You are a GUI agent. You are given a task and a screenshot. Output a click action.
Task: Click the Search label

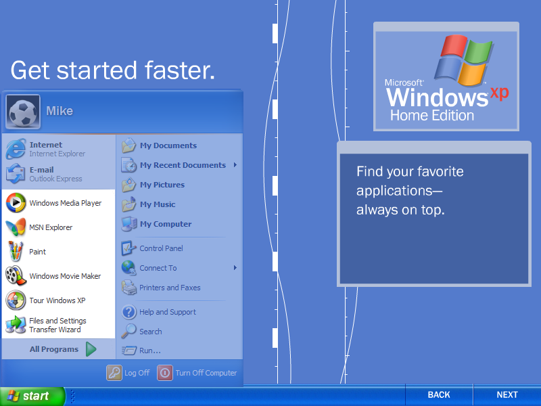click(x=150, y=332)
